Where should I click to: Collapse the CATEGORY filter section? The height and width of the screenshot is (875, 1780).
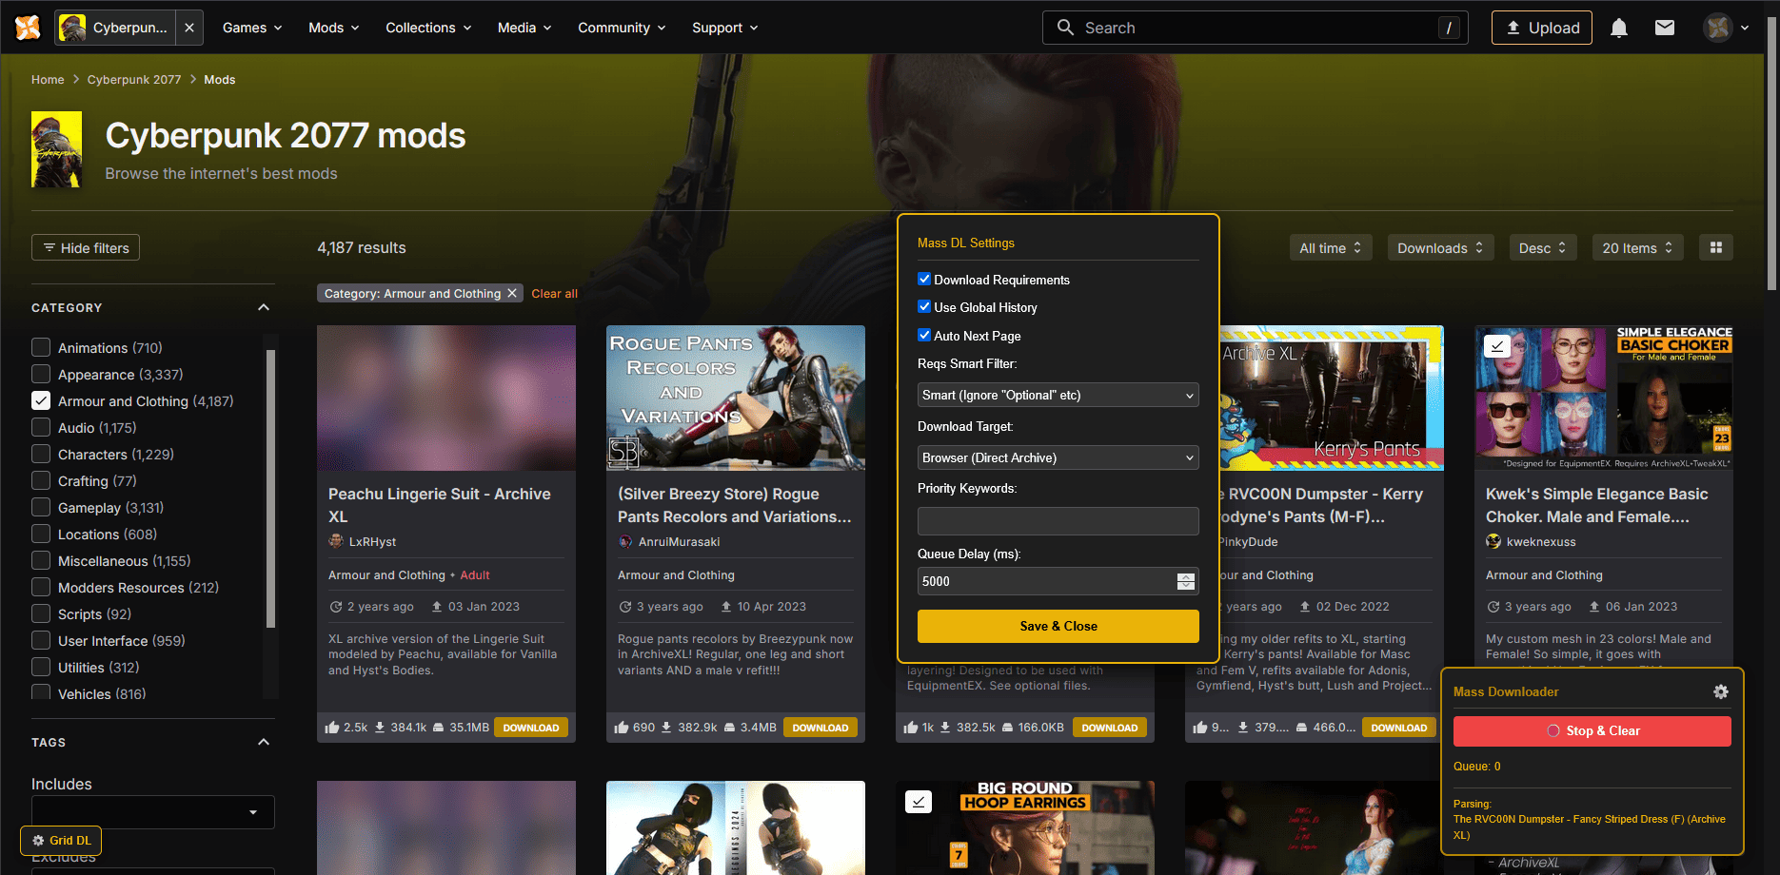264,307
